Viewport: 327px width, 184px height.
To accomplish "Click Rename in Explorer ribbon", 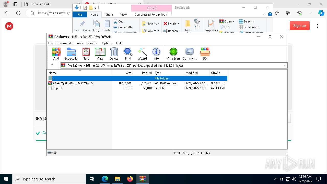I will coord(171,31).
